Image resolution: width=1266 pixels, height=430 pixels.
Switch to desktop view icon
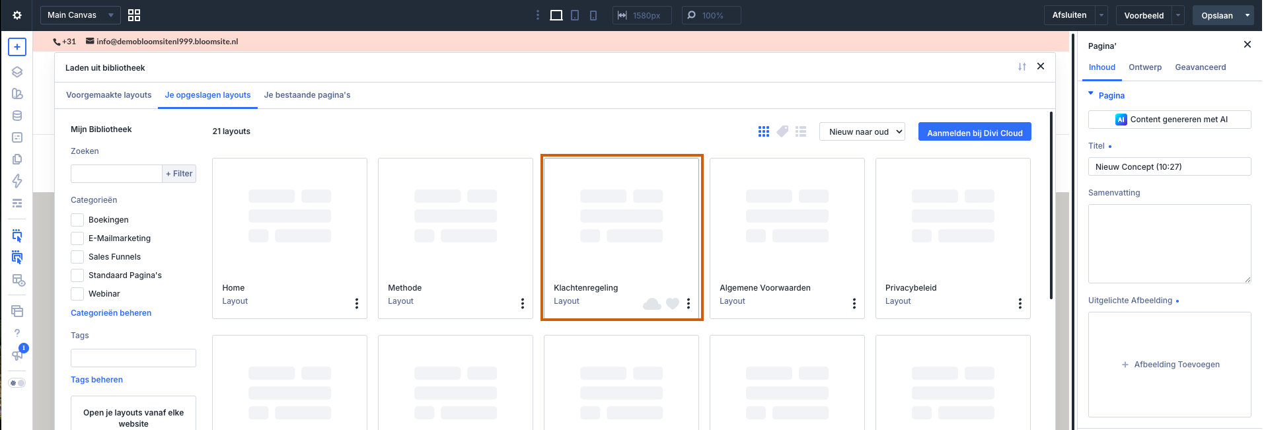tap(556, 15)
